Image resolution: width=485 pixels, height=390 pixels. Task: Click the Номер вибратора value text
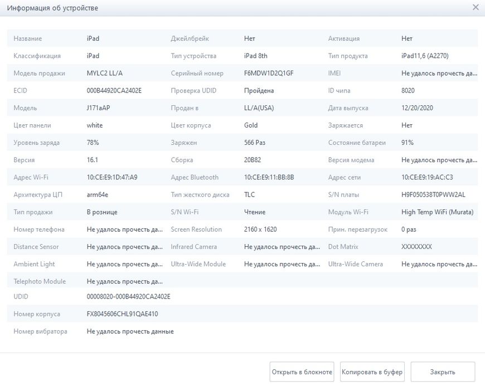tap(130, 331)
